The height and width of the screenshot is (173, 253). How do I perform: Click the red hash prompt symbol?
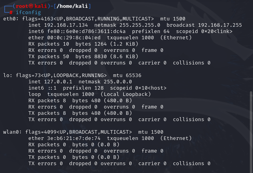(x=11, y=13)
